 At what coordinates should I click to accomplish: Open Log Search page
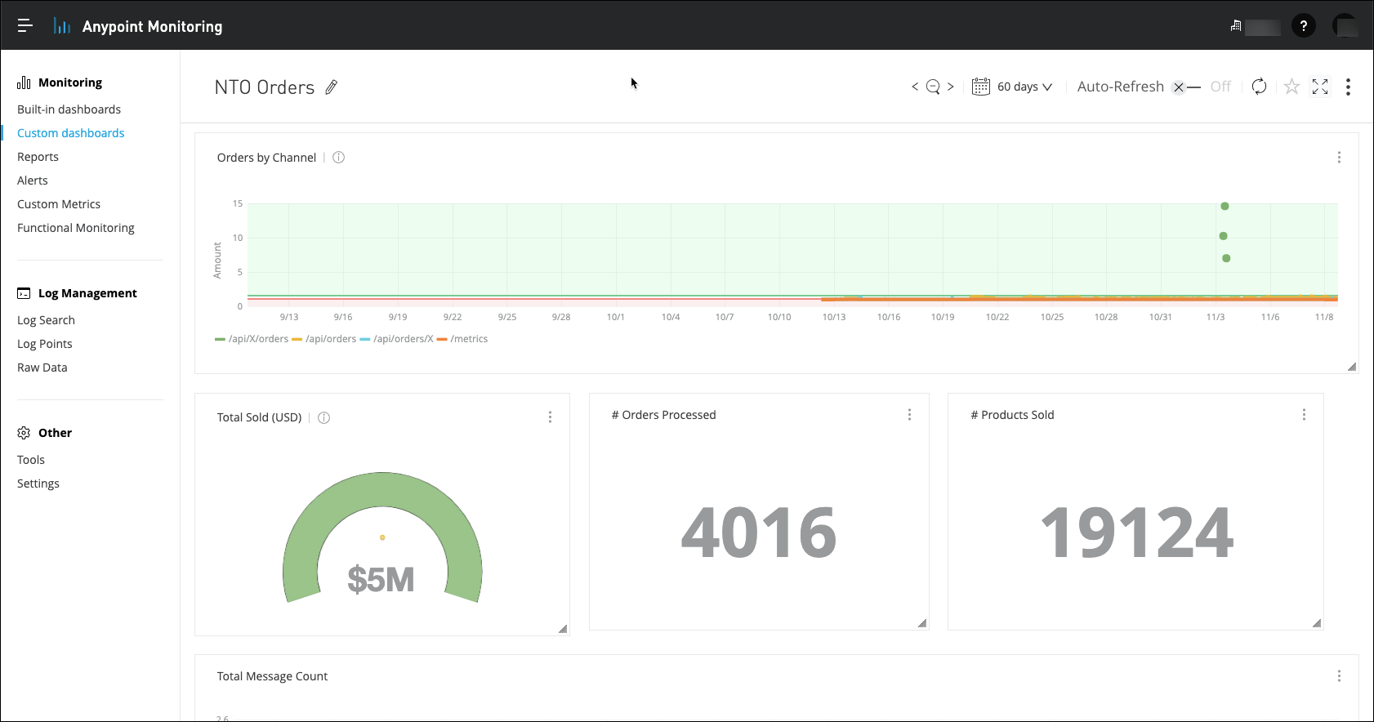click(x=46, y=320)
